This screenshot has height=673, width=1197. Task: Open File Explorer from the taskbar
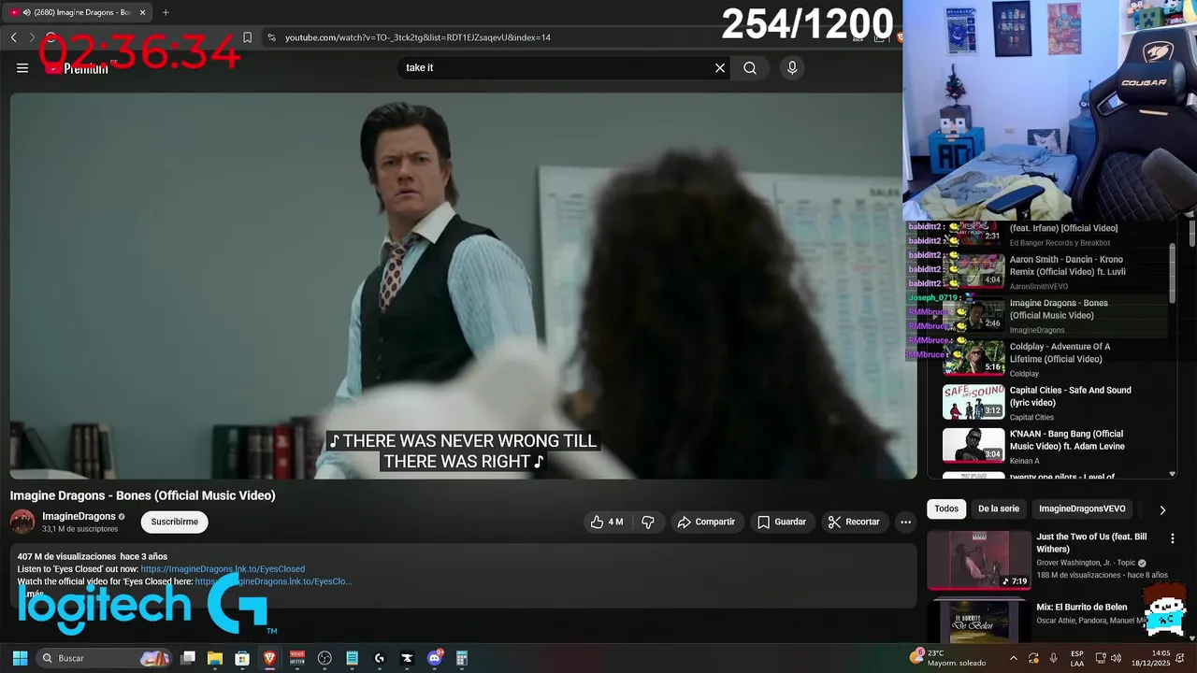coord(215,658)
